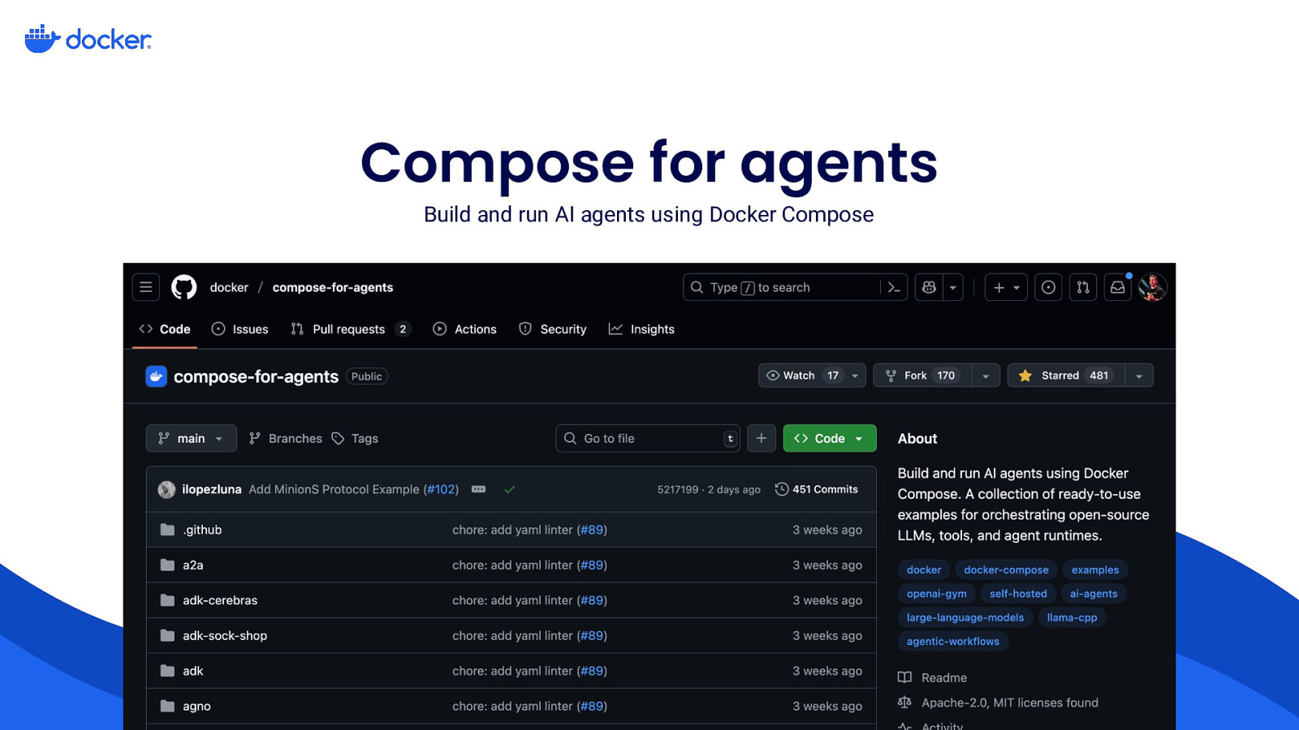Screen dimensions: 1299x730
Task: Click the Fork button
Action: [x=921, y=376]
